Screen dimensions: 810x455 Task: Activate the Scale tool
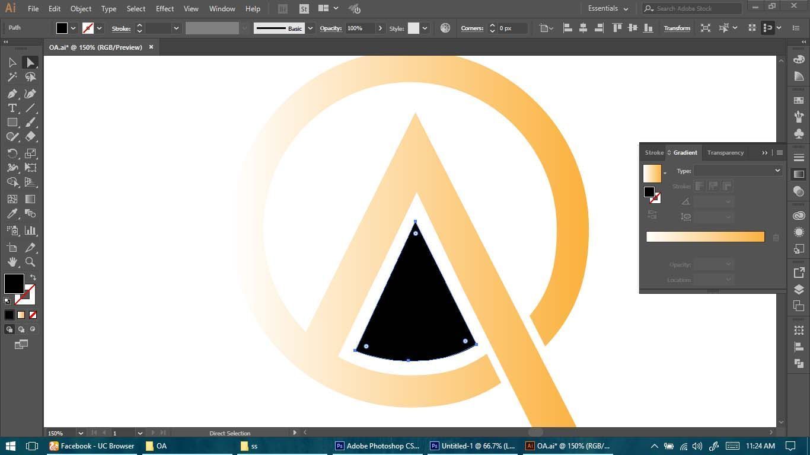pyautogui.click(x=30, y=153)
